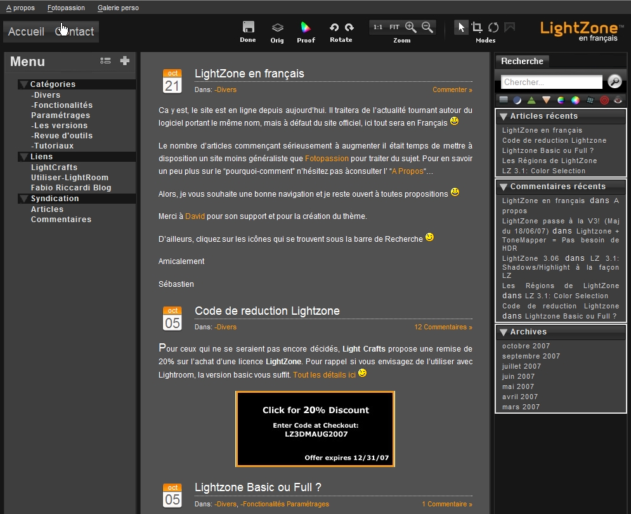The height and width of the screenshot is (514, 631).
Task: Collapse the Catégories section
Action: point(24,84)
